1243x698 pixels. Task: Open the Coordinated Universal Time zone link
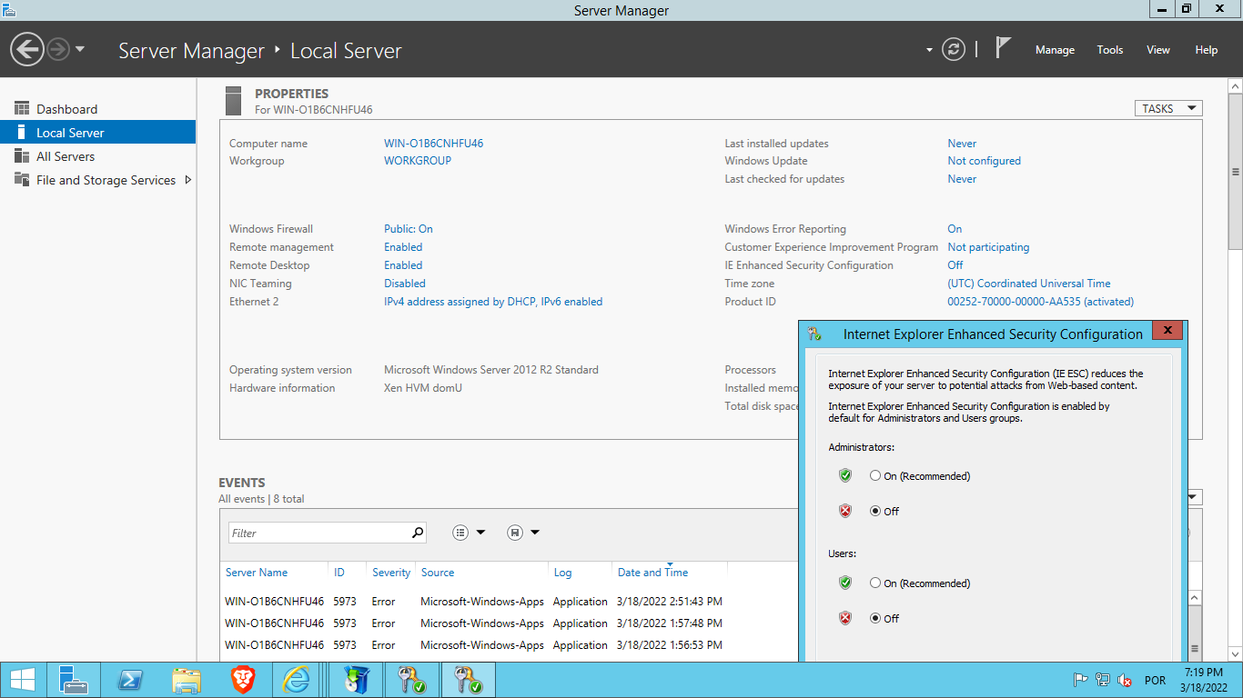[1029, 284]
